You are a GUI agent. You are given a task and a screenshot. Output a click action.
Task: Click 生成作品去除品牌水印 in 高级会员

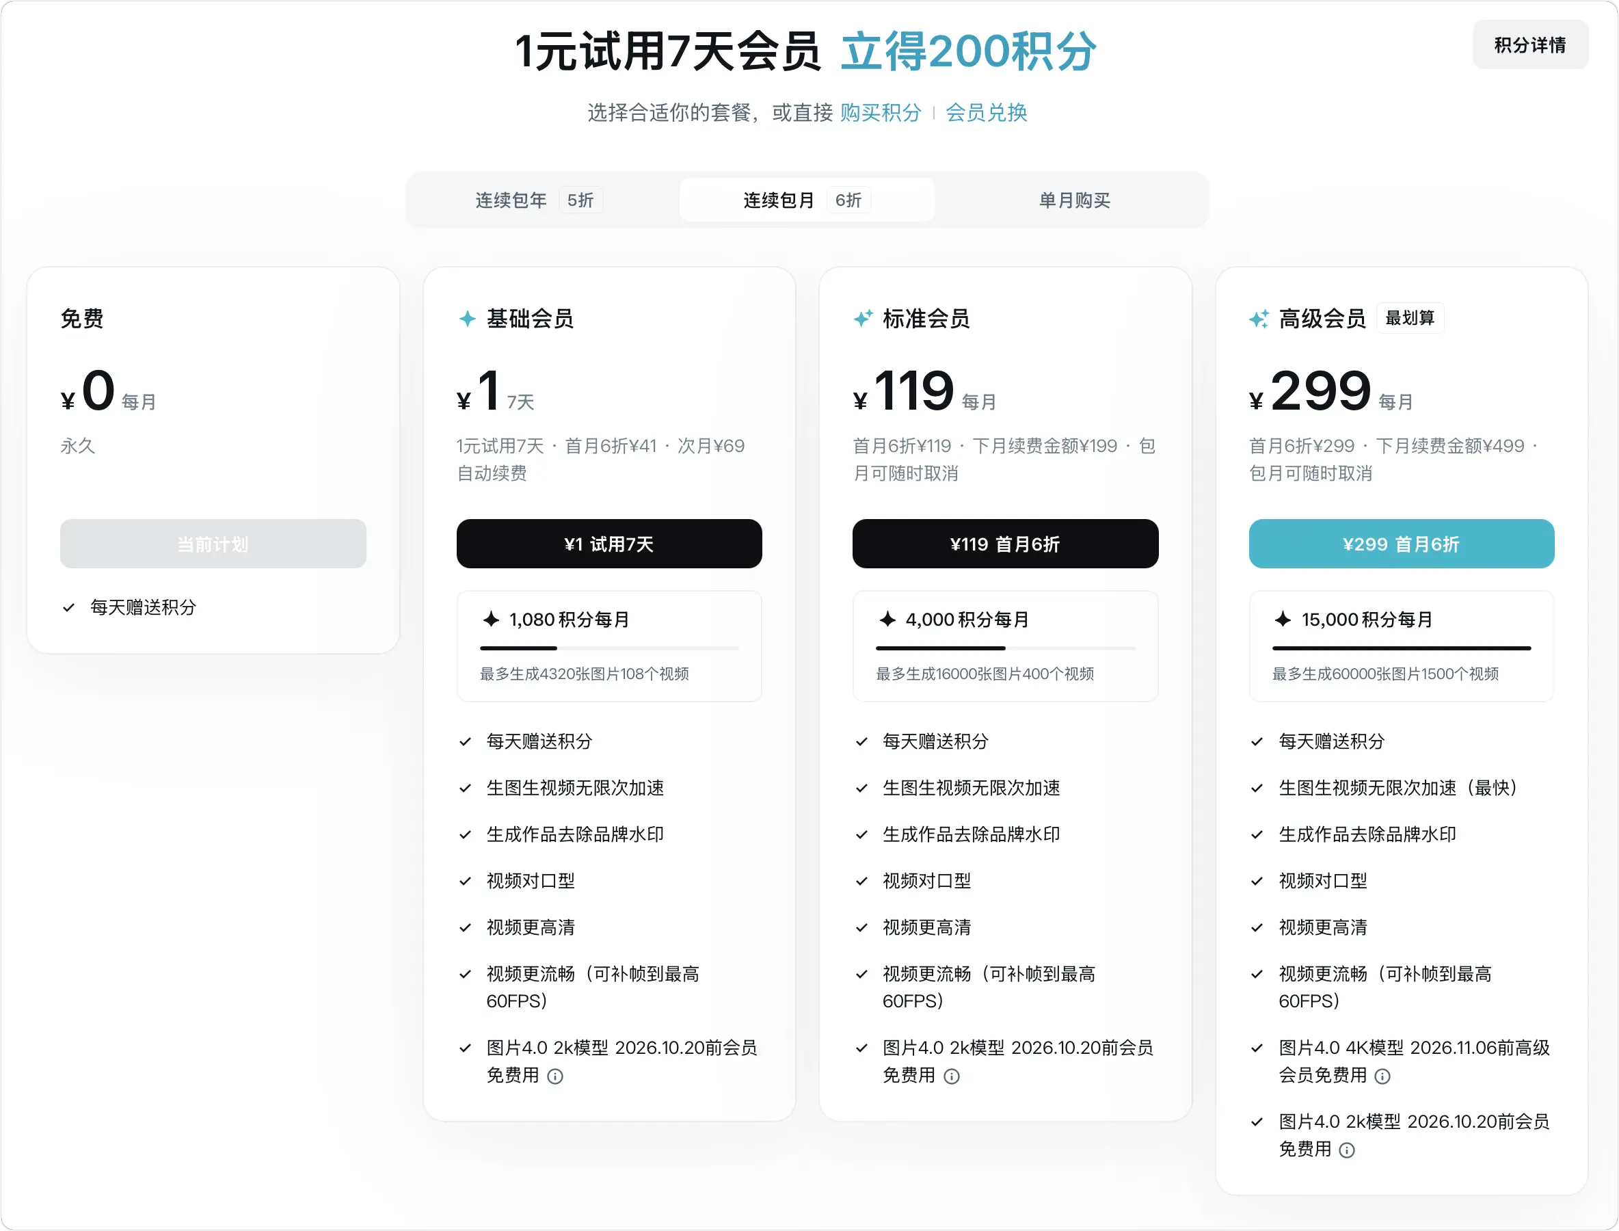pos(1367,834)
